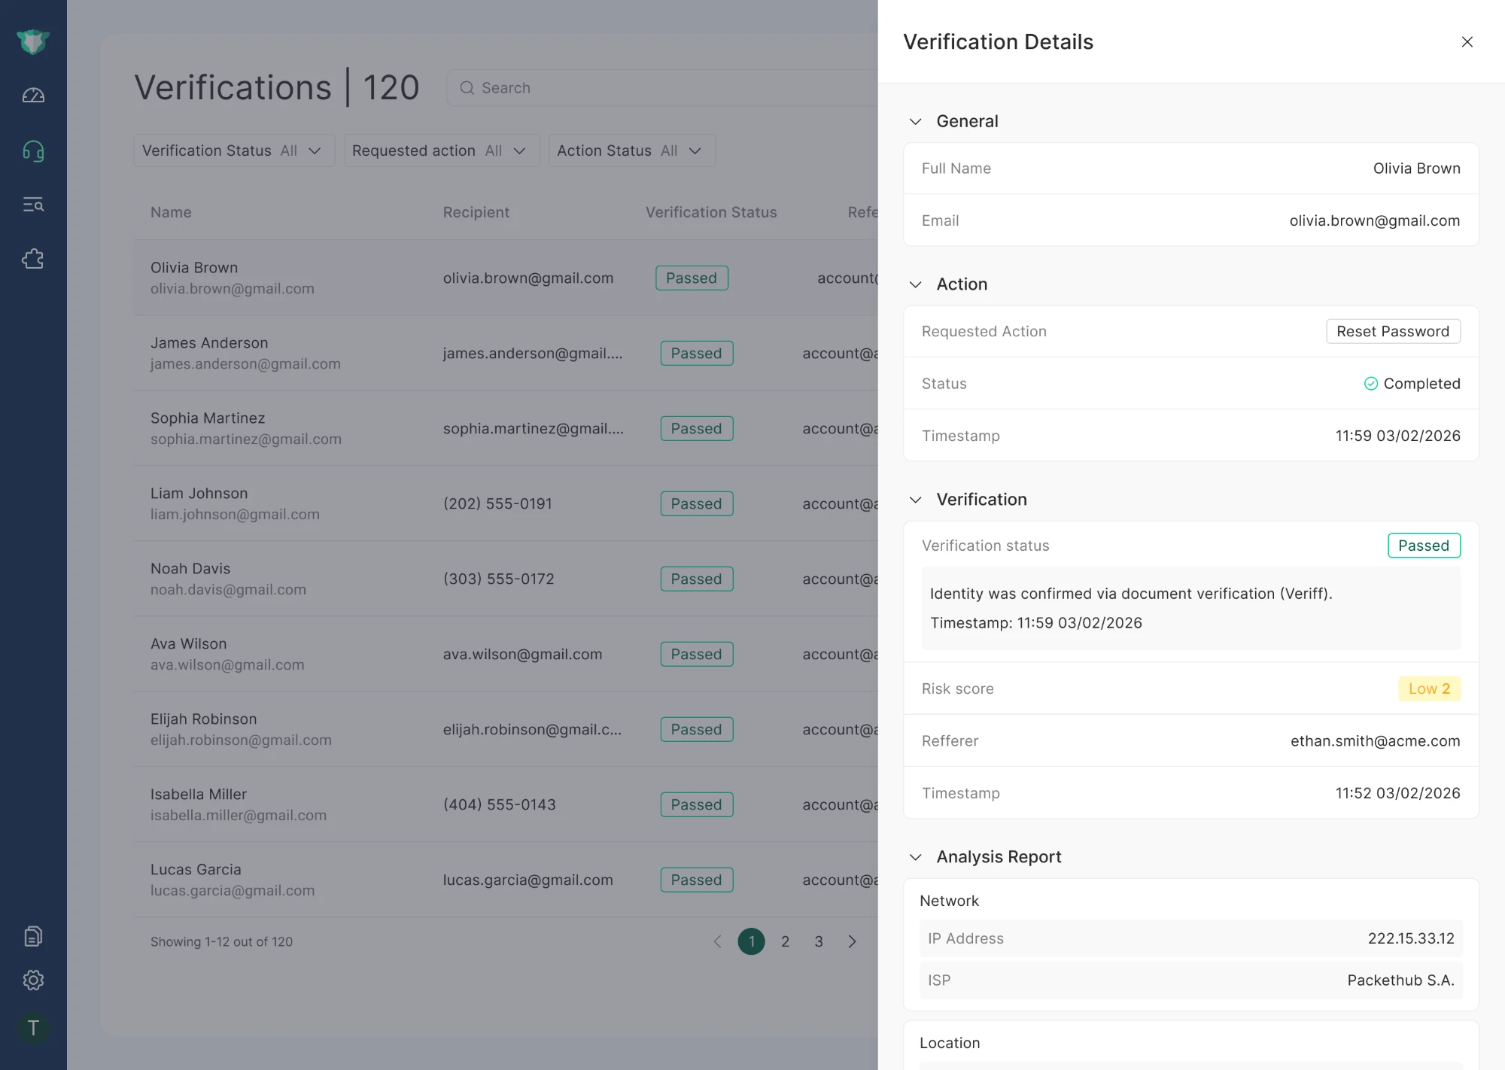Open the search-list icon in sidebar

coord(33,204)
